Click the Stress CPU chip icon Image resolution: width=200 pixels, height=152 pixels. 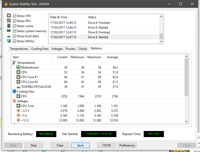pyautogui.click(x=9, y=16)
